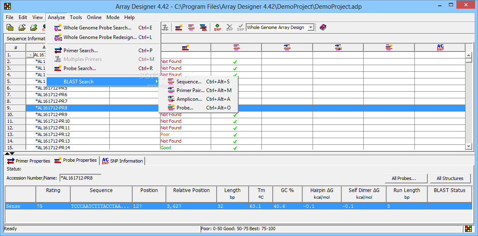The image size is (478, 236).
Task: Click the grid scrollbar down arrow
Action: [x=469, y=146]
